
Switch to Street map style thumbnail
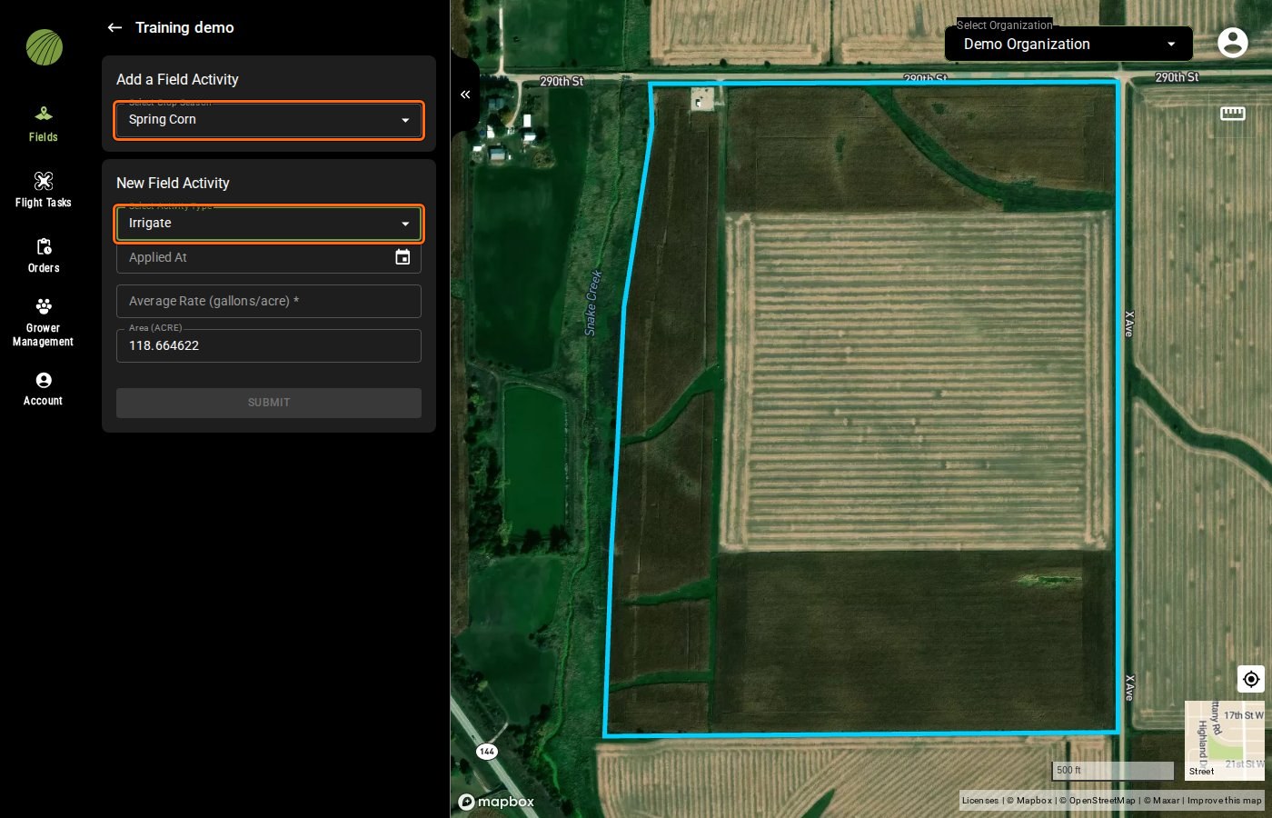(1225, 741)
